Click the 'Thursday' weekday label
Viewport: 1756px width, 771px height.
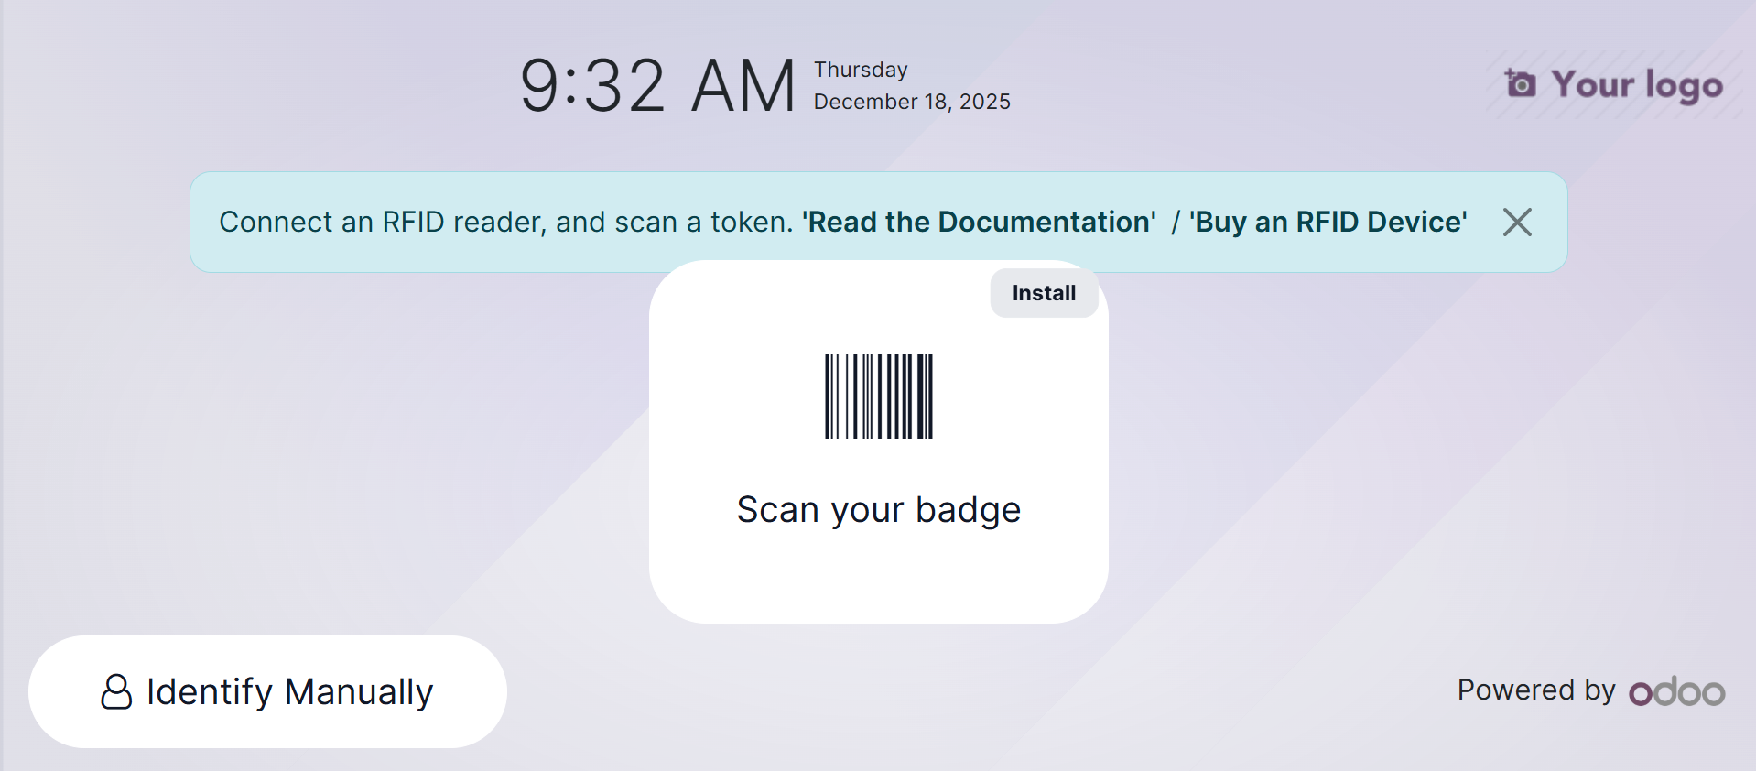coord(861,70)
